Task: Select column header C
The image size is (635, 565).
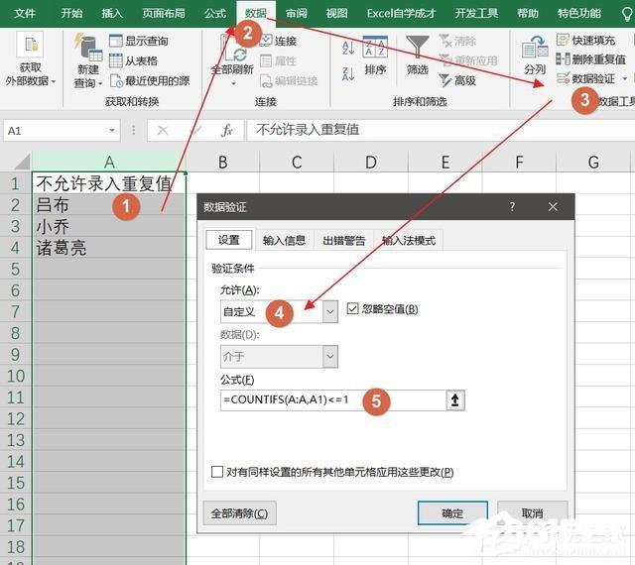Action: tap(297, 162)
